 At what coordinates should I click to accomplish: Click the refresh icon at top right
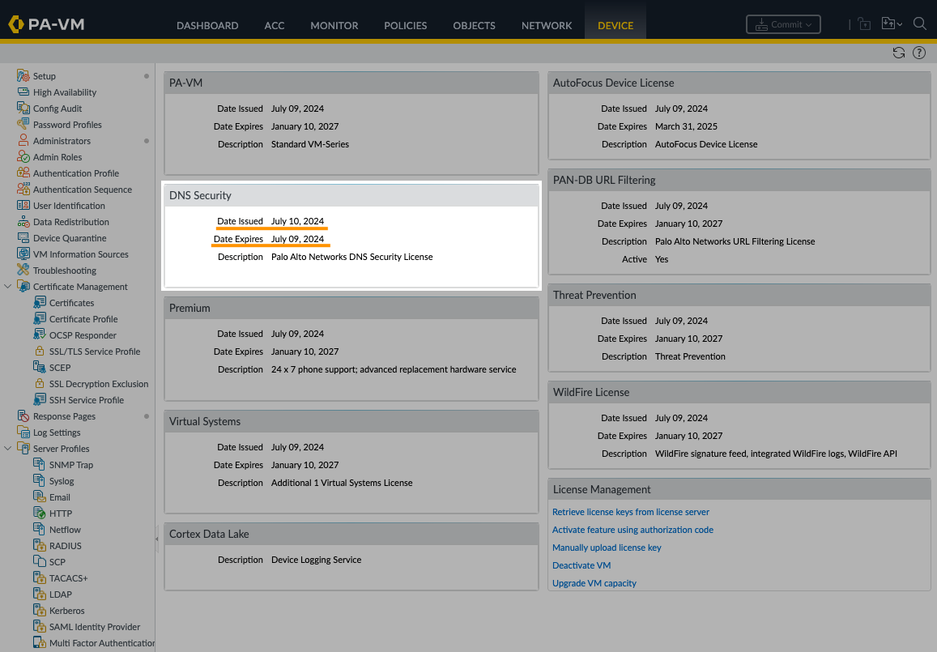coord(898,53)
